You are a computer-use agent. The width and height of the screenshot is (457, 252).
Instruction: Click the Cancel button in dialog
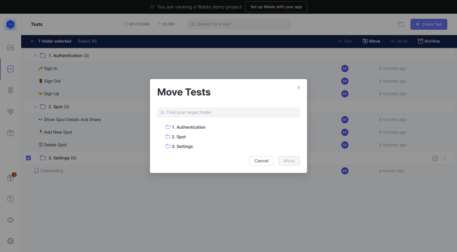coord(262,161)
